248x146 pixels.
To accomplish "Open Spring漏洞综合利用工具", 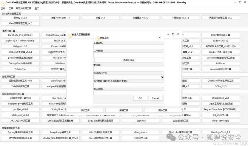I will [x=20, y=132].
